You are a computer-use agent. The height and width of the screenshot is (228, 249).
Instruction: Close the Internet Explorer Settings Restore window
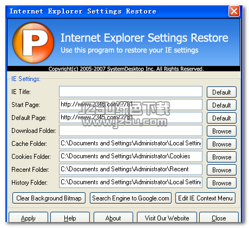[x=234, y=11]
